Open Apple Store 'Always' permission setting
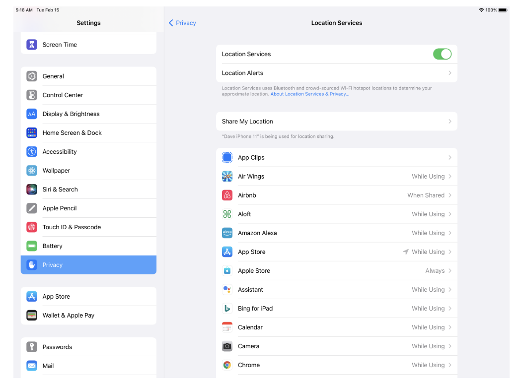The width and height of the screenshot is (522, 382). (x=435, y=271)
